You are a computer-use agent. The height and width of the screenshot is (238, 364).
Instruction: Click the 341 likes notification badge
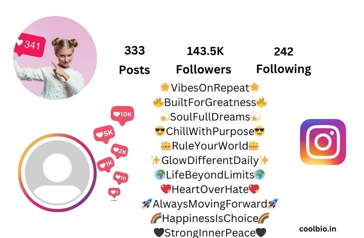tap(30, 45)
